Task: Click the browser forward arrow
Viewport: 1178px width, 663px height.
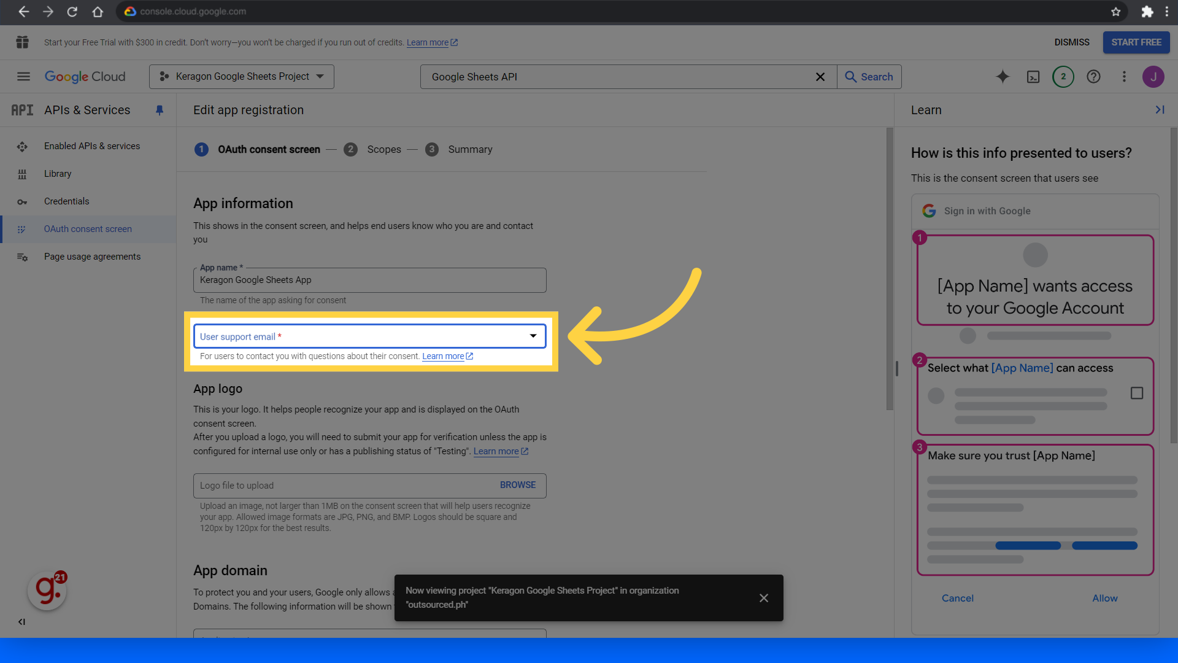Action: (x=48, y=12)
